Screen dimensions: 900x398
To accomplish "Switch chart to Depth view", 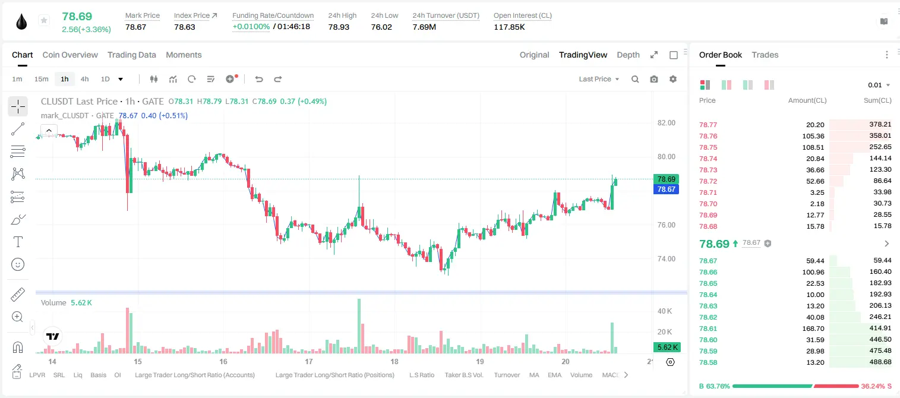I will (x=628, y=55).
